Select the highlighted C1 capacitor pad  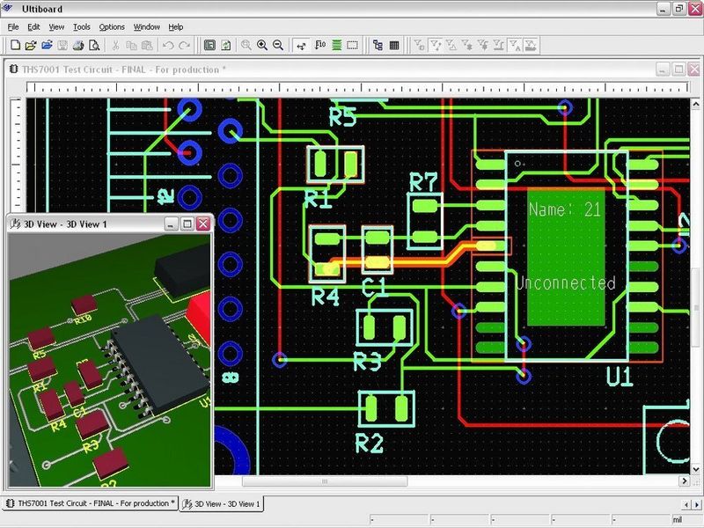378,262
